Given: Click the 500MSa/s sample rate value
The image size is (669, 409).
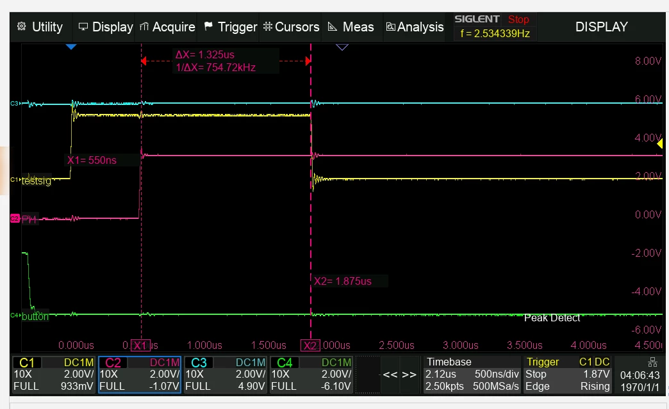Looking at the screenshot, I should coord(496,387).
